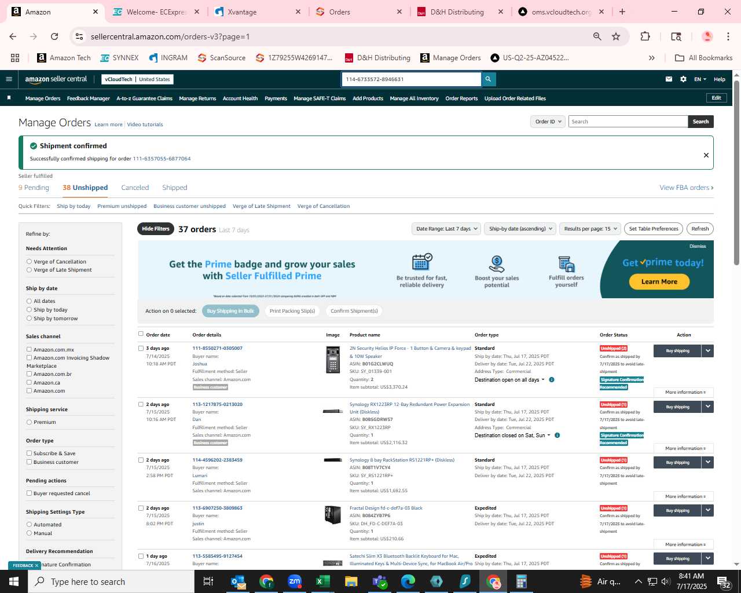
Task: Switch to the Canceled orders tab
Action: pyautogui.click(x=135, y=188)
